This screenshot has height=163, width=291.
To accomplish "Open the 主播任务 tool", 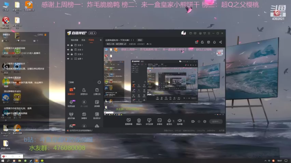I will coord(97,92).
